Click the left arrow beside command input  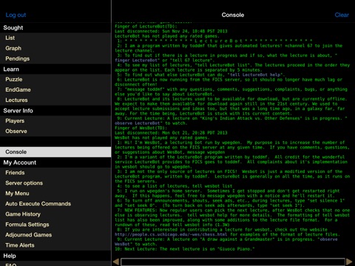116,262
